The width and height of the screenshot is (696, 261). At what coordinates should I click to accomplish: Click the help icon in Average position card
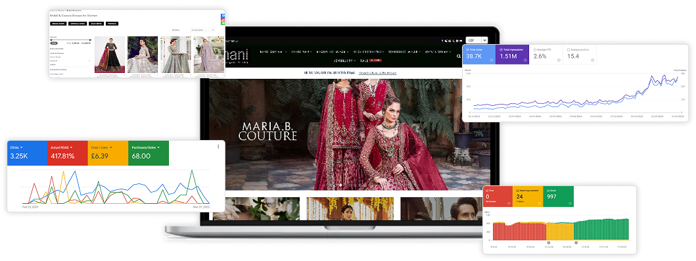tap(593, 60)
